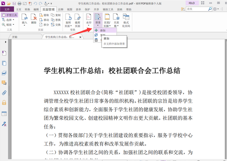
Task: Open the 文件 menu
Action: pos(7,9)
